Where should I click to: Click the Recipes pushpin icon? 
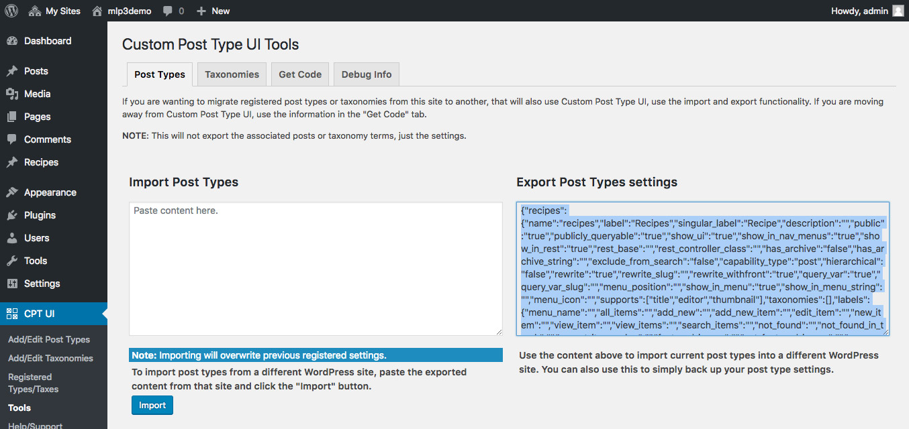coord(12,162)
